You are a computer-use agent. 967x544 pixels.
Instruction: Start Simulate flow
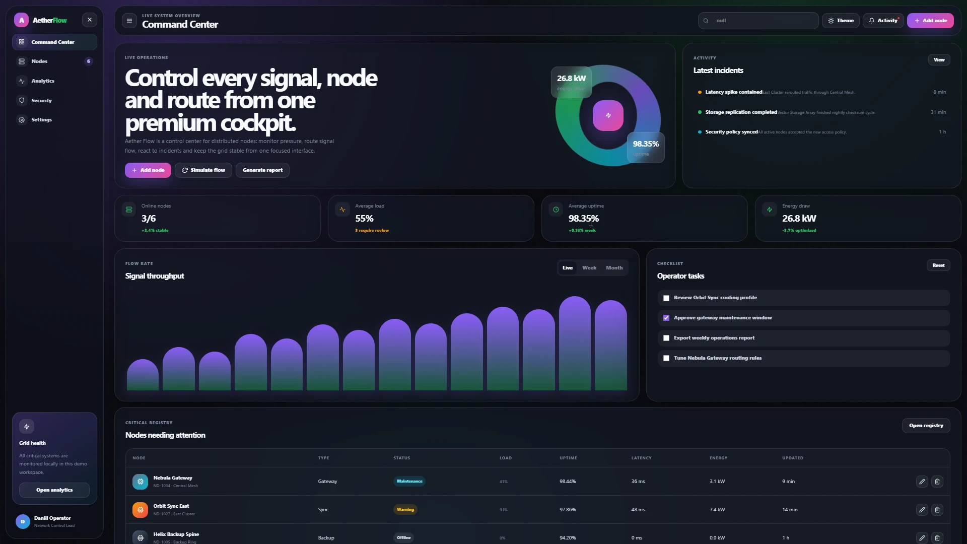click(203, 170)
